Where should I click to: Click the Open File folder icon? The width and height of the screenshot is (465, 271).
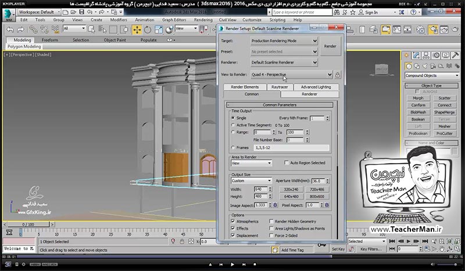tap(73, 12)
